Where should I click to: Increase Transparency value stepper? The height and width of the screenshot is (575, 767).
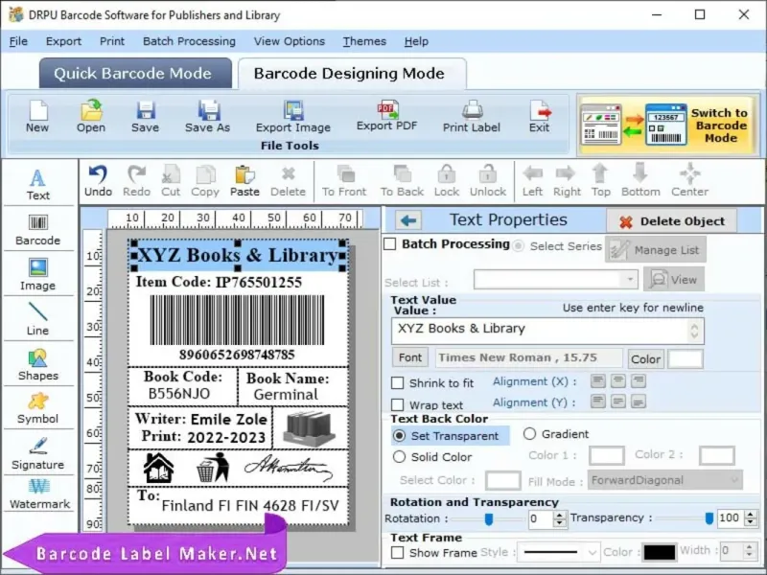(x=750, y=514)
